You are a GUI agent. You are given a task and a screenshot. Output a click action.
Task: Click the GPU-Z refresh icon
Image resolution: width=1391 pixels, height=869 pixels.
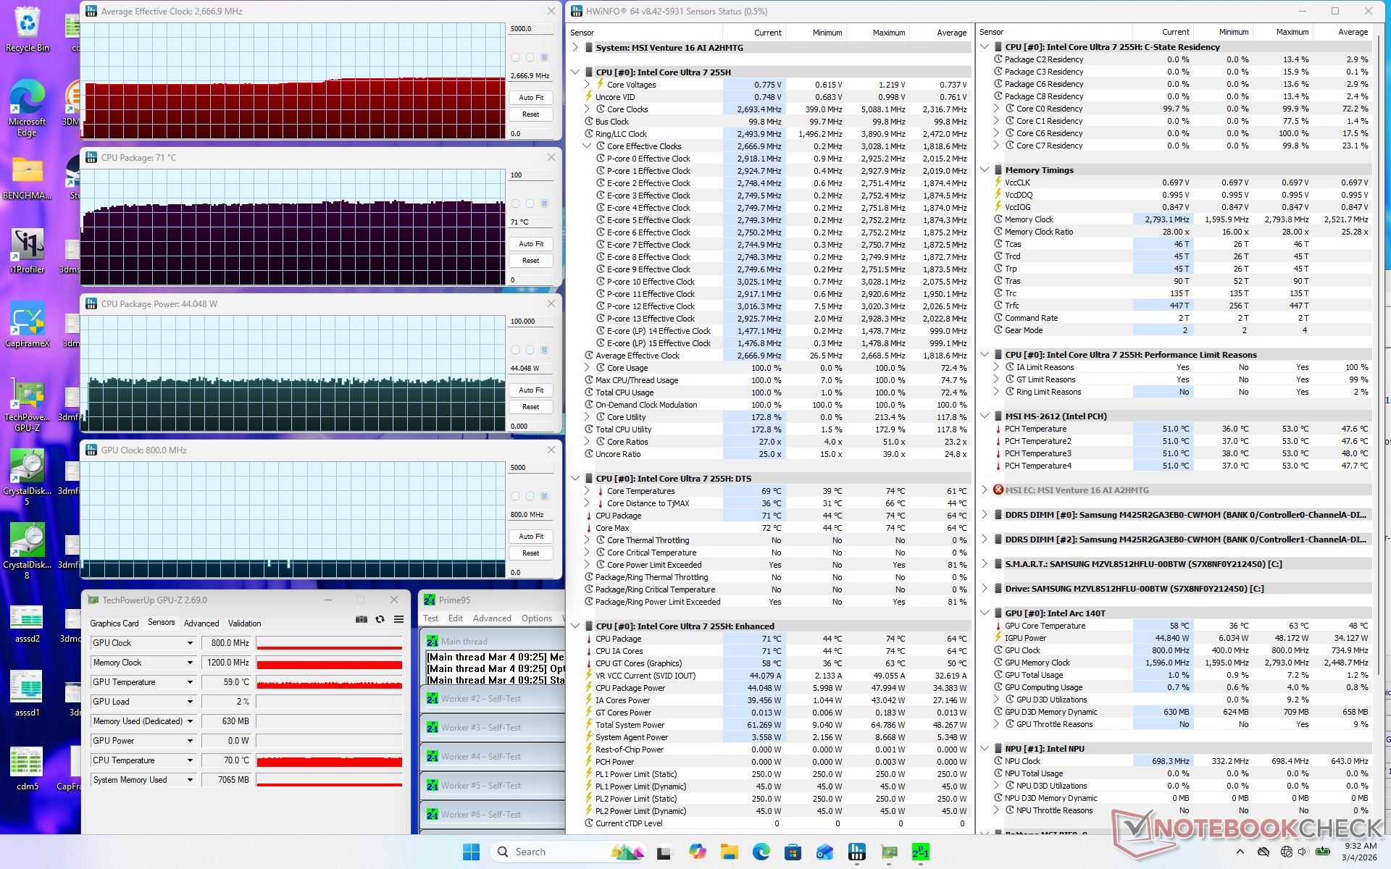click(x=380, y=620)
